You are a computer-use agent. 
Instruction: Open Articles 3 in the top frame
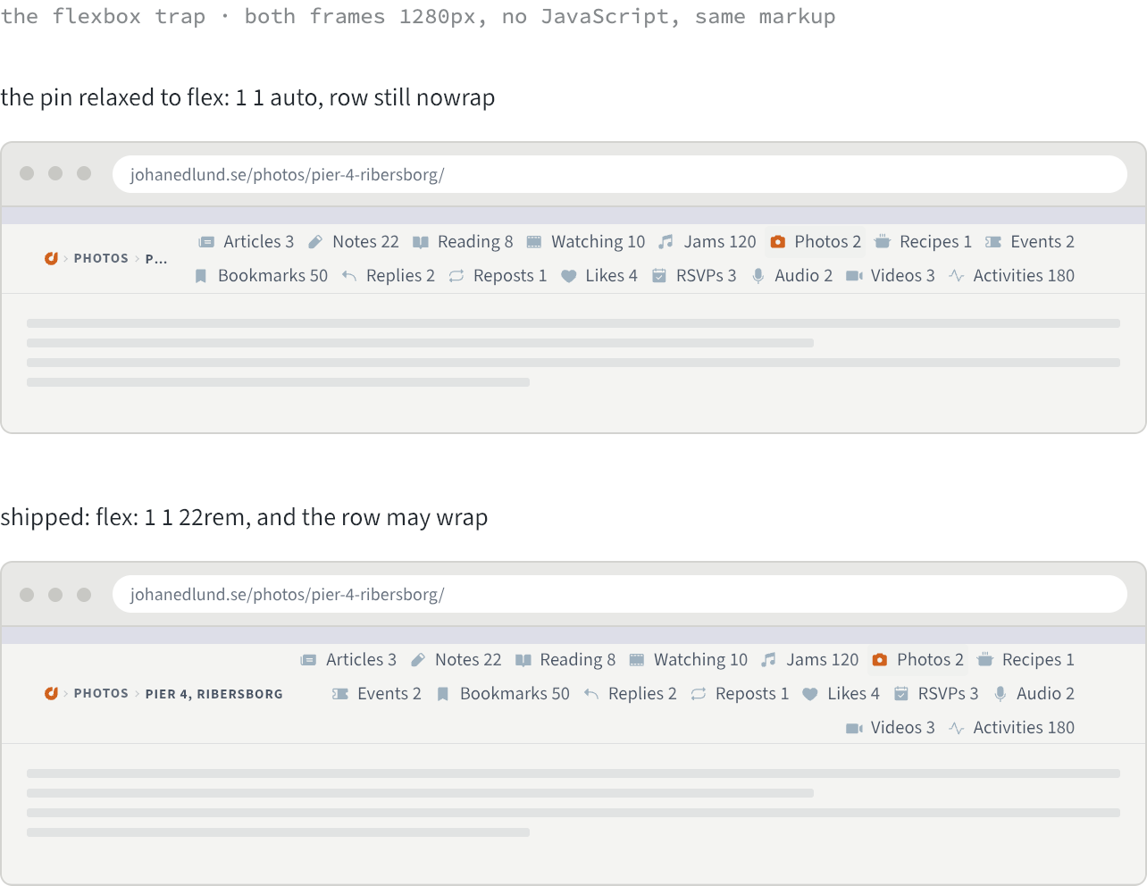click(x=246, y=242)
